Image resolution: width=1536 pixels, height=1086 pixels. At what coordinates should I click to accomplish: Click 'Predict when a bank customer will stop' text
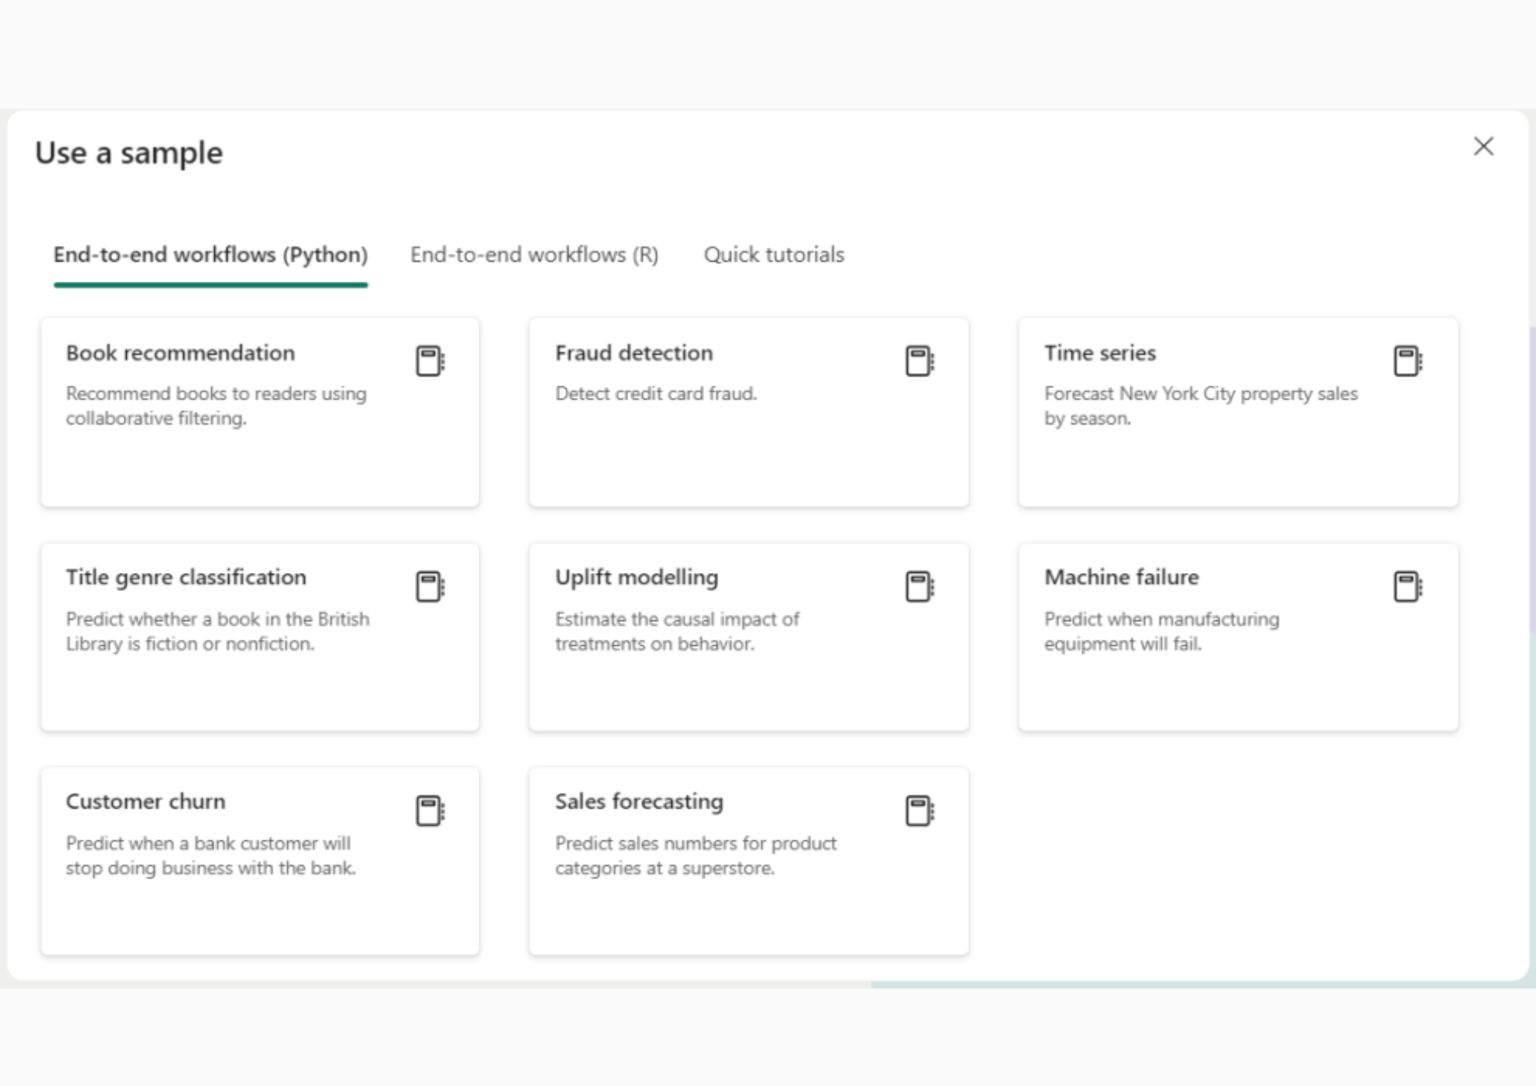pyautogui.click(x=210, y=856)
